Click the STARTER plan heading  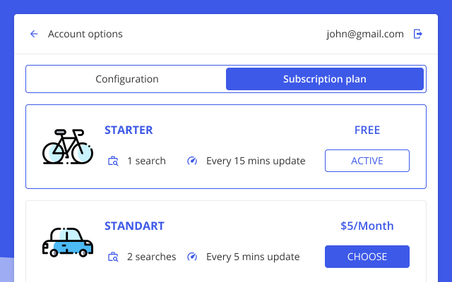[129, 130]
